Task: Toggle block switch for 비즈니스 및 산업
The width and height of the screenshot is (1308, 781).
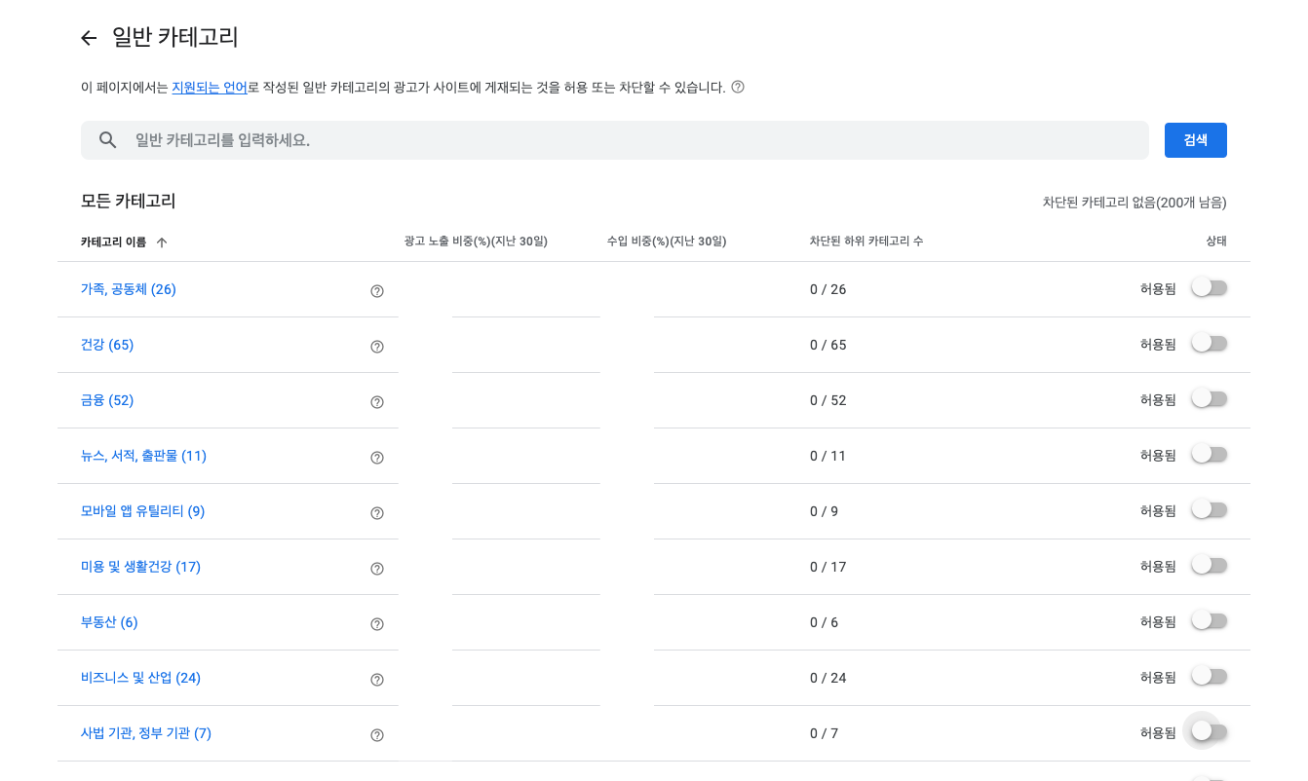Action: [1210, 676]
